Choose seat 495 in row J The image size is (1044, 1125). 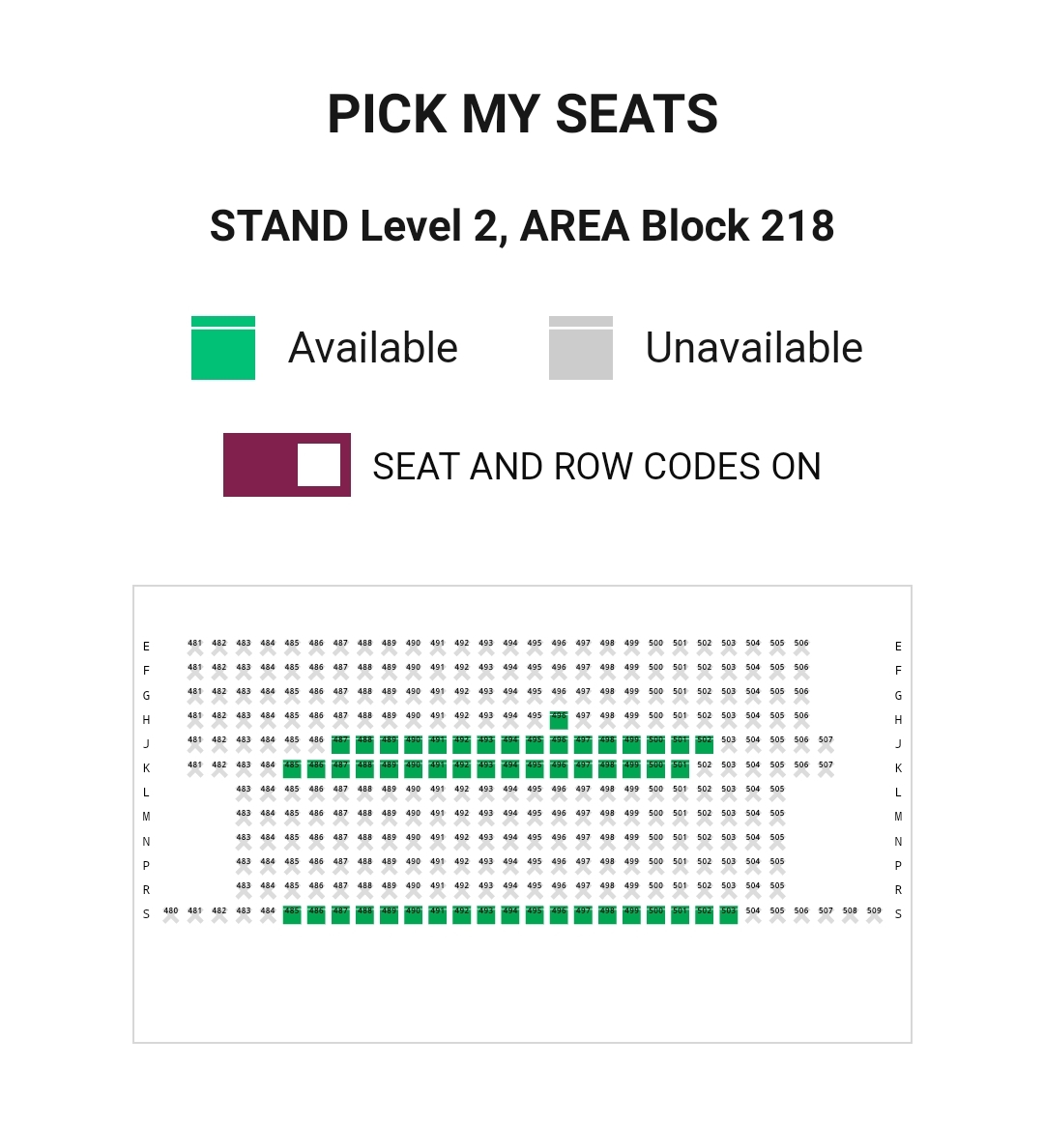[x=535, y=744]
